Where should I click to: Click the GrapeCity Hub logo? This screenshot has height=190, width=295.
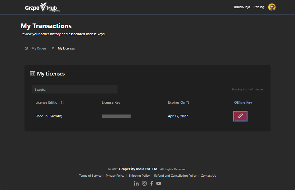pyautogui.click(x=42, y=7)
